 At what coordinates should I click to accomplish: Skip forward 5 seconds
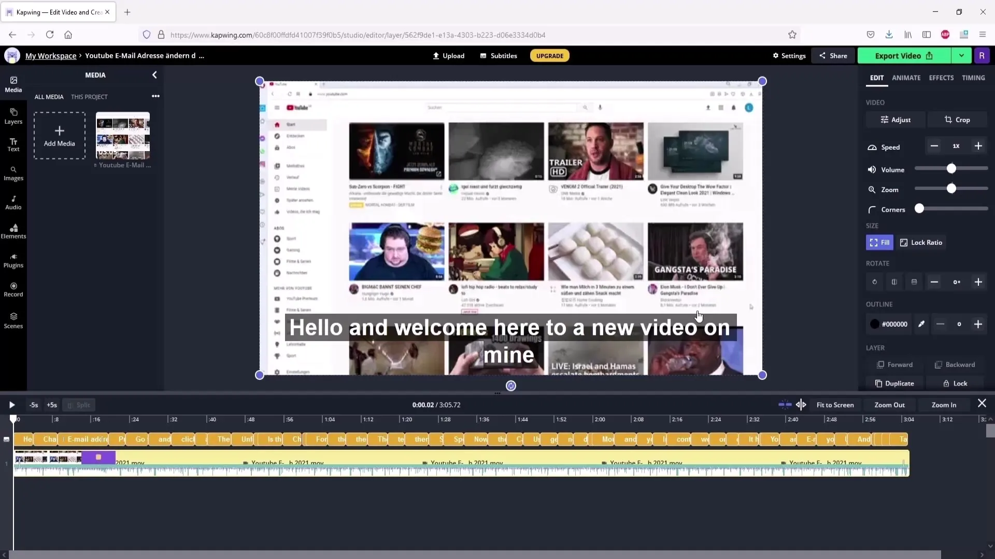pos(52,405)
